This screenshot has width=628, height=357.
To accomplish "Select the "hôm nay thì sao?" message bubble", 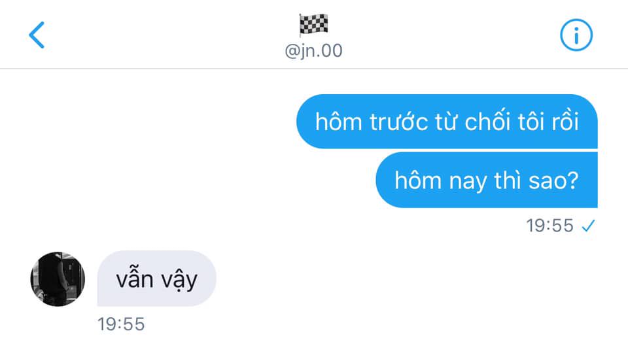I will 487,180.
